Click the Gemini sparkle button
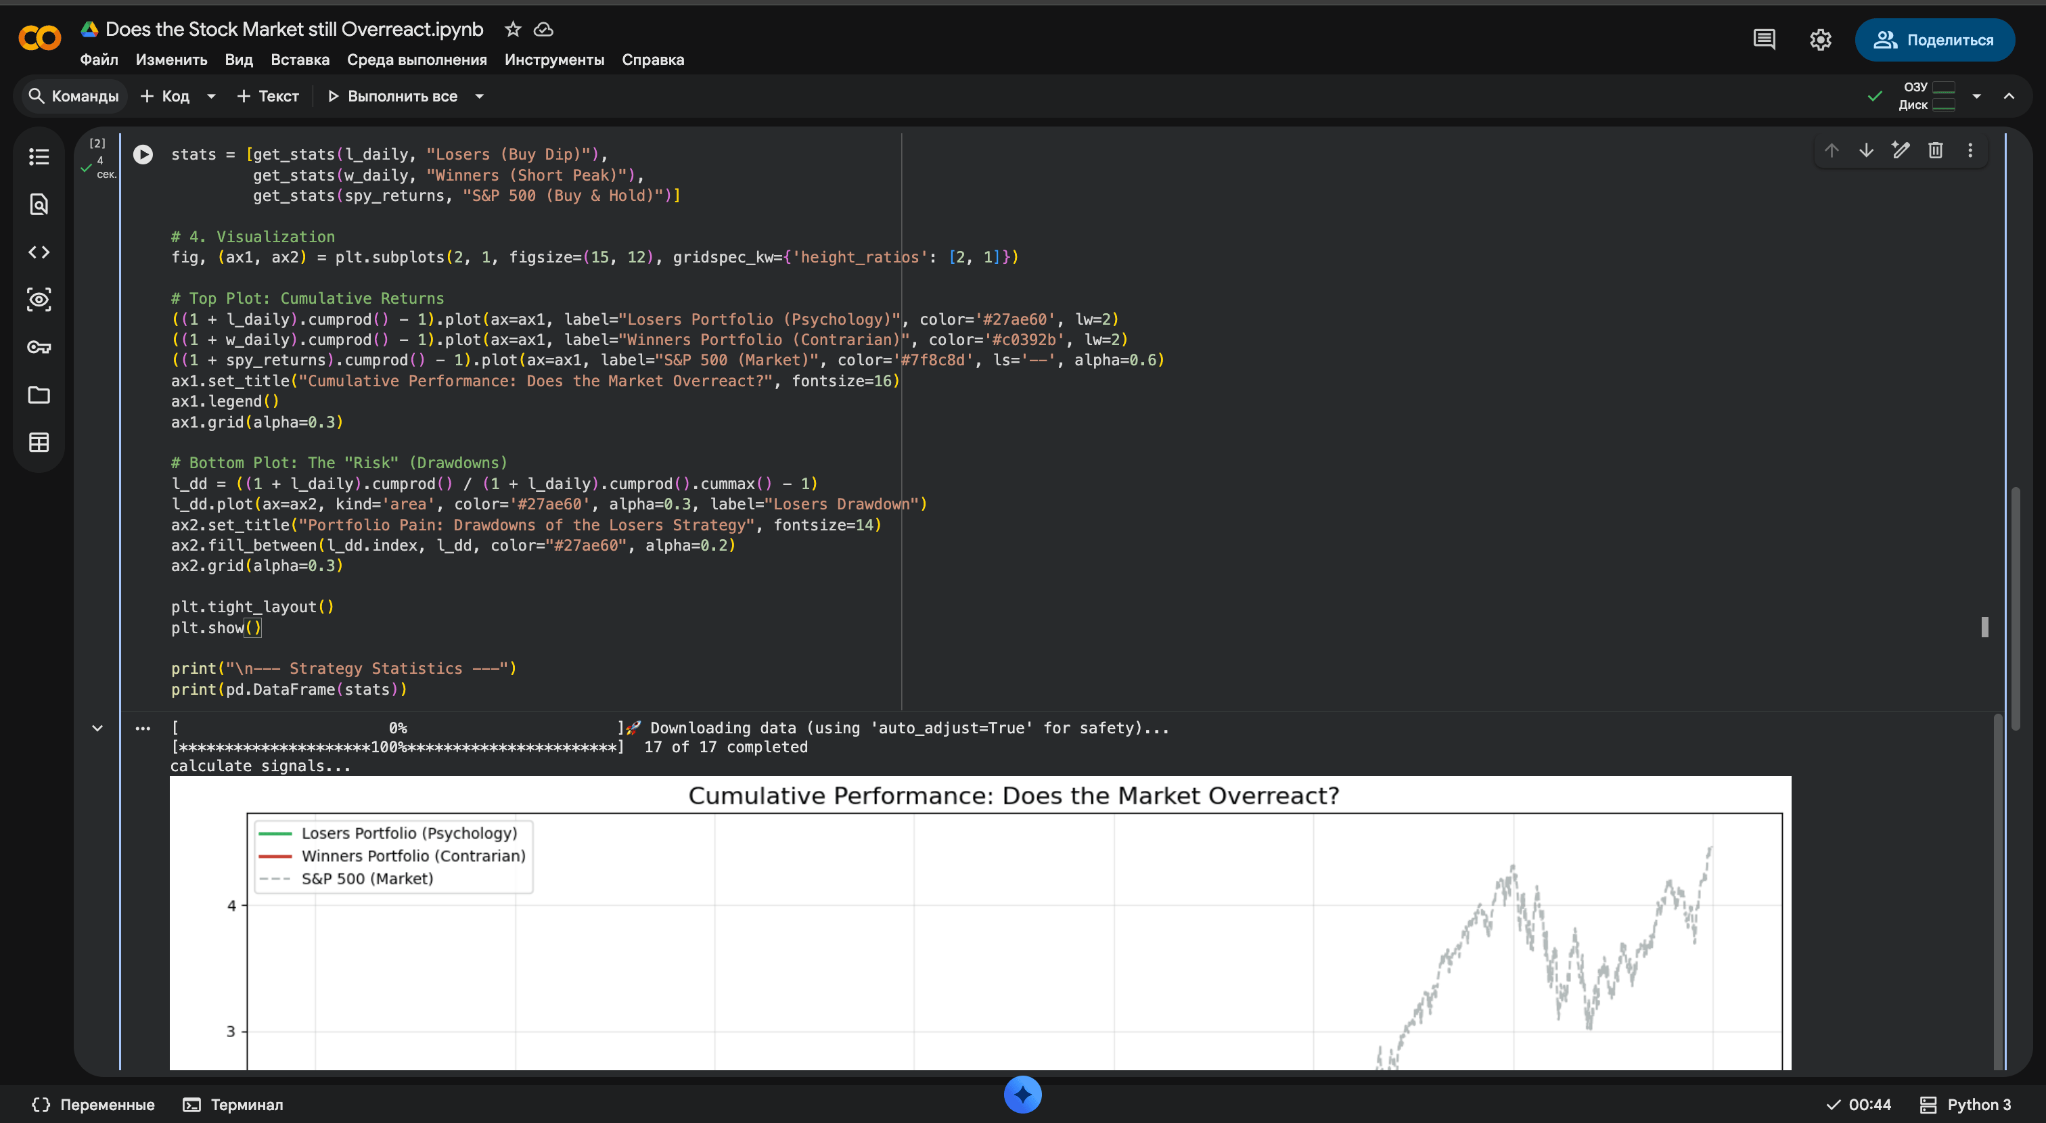 tap(1022, 1095)
